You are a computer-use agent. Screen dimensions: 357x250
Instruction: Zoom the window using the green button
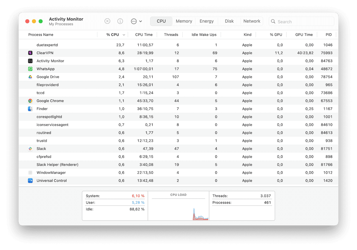(41, 21)
